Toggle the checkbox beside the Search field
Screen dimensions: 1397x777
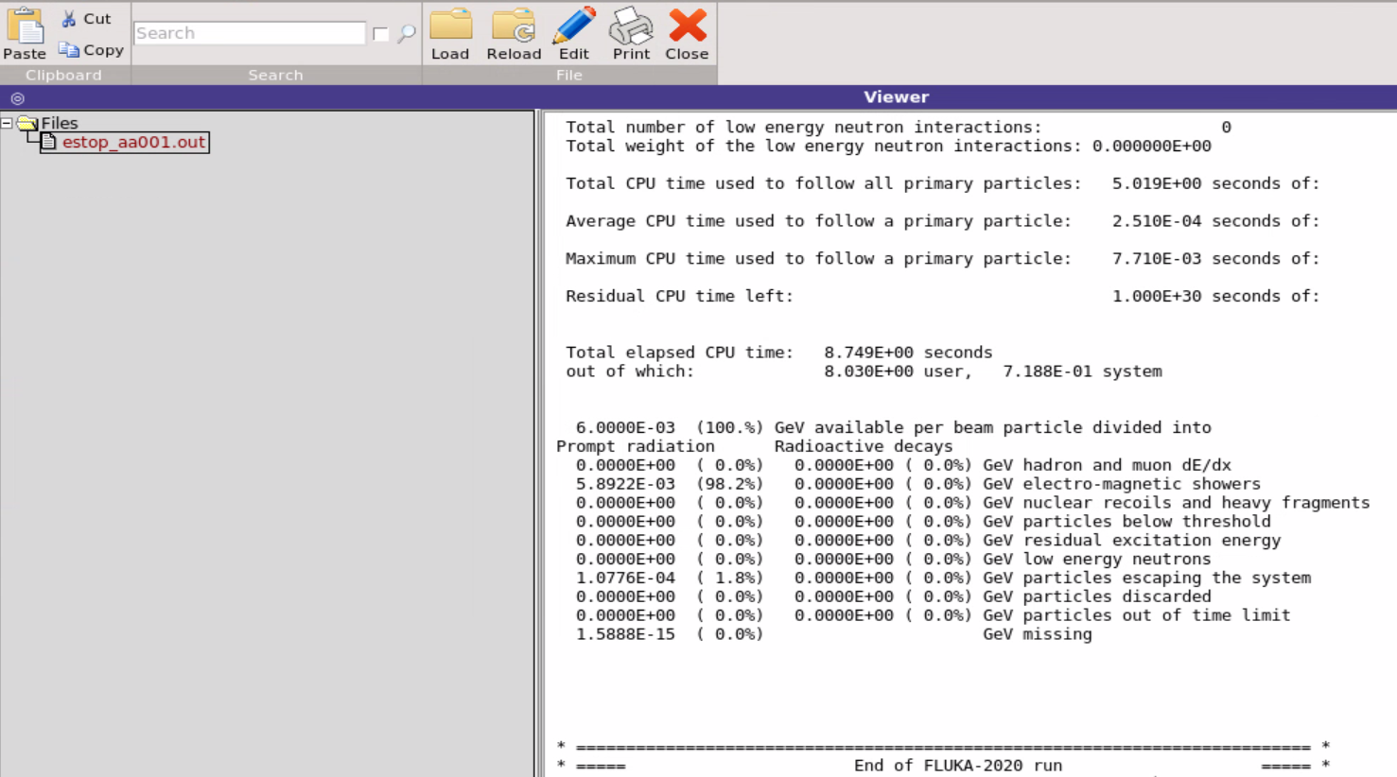coord(380,34)
